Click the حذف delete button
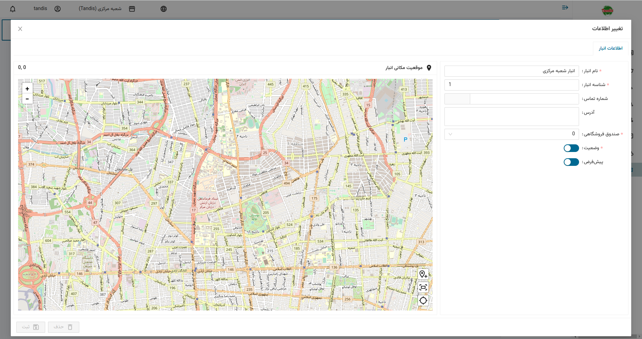 (x=63, y=327)
